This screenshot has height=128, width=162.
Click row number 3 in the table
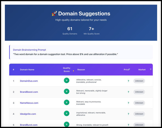pyautogui.click(x=14, y=103)
